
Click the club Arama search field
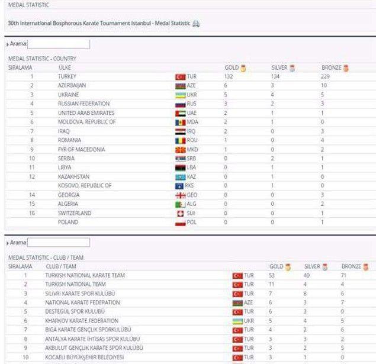click(x=59, y=242)
